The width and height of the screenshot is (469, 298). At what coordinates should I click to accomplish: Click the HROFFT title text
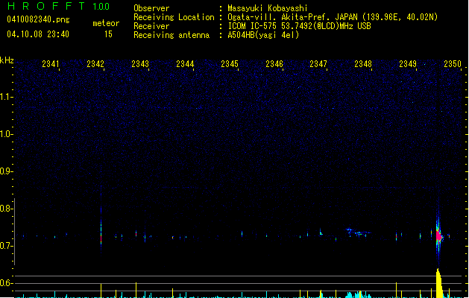(x=46, y=6)
